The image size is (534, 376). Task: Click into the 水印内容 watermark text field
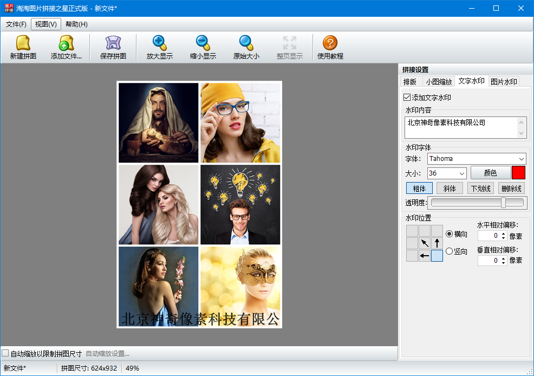pyautogui.click(x=460, y=127)
